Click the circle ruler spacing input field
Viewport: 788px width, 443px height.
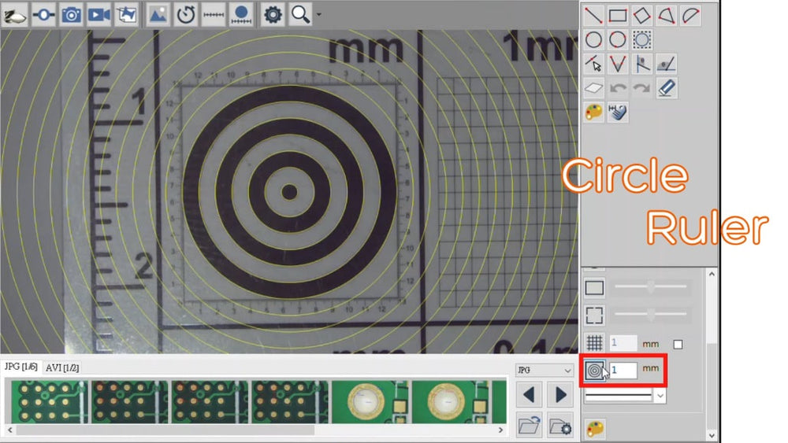[x=623, y=371]
